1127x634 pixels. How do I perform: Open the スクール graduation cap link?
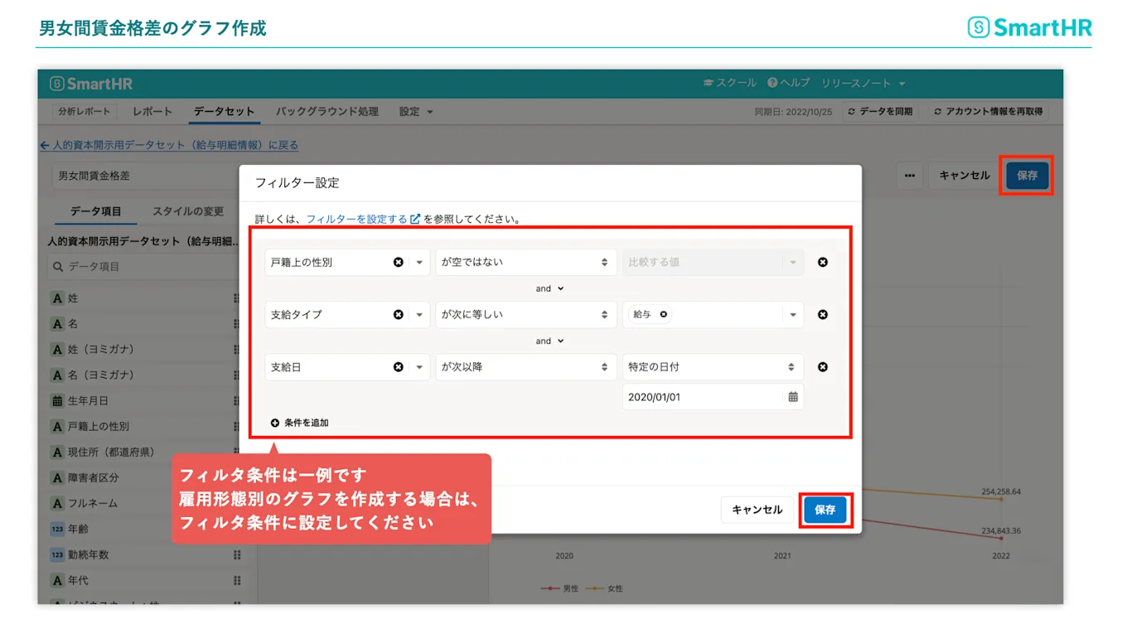point(729,83)
